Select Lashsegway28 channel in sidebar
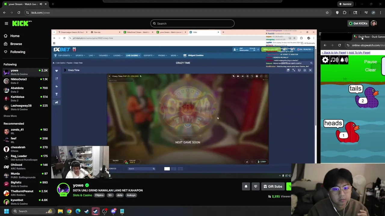385x216 pixels. click(26, 107)
